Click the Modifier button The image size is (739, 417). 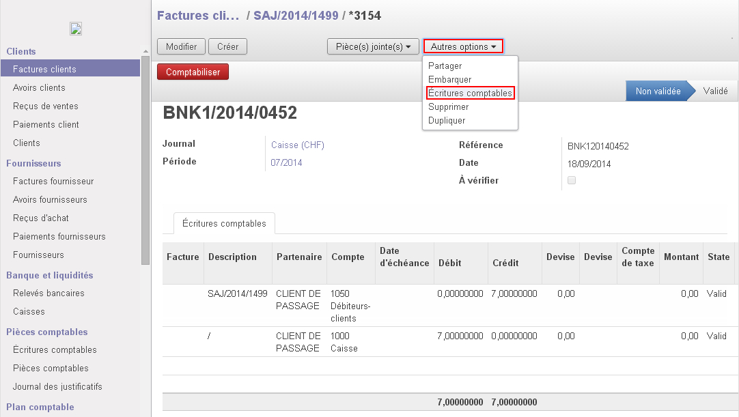point(181,46)
